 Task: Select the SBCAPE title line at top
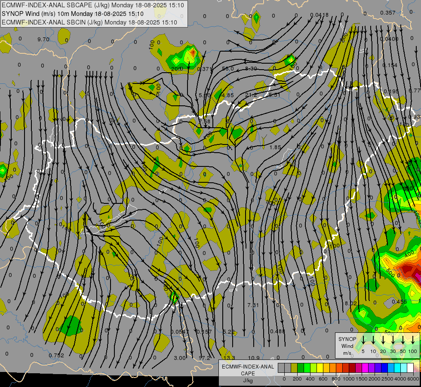point(93,5)
